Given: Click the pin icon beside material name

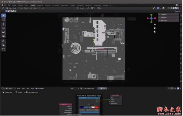Looking at the screenshot, I should [109, 89].
